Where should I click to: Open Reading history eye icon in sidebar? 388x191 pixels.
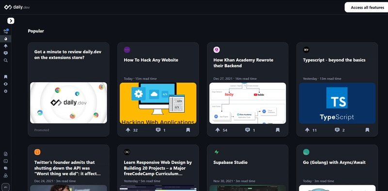pos(6,84)
